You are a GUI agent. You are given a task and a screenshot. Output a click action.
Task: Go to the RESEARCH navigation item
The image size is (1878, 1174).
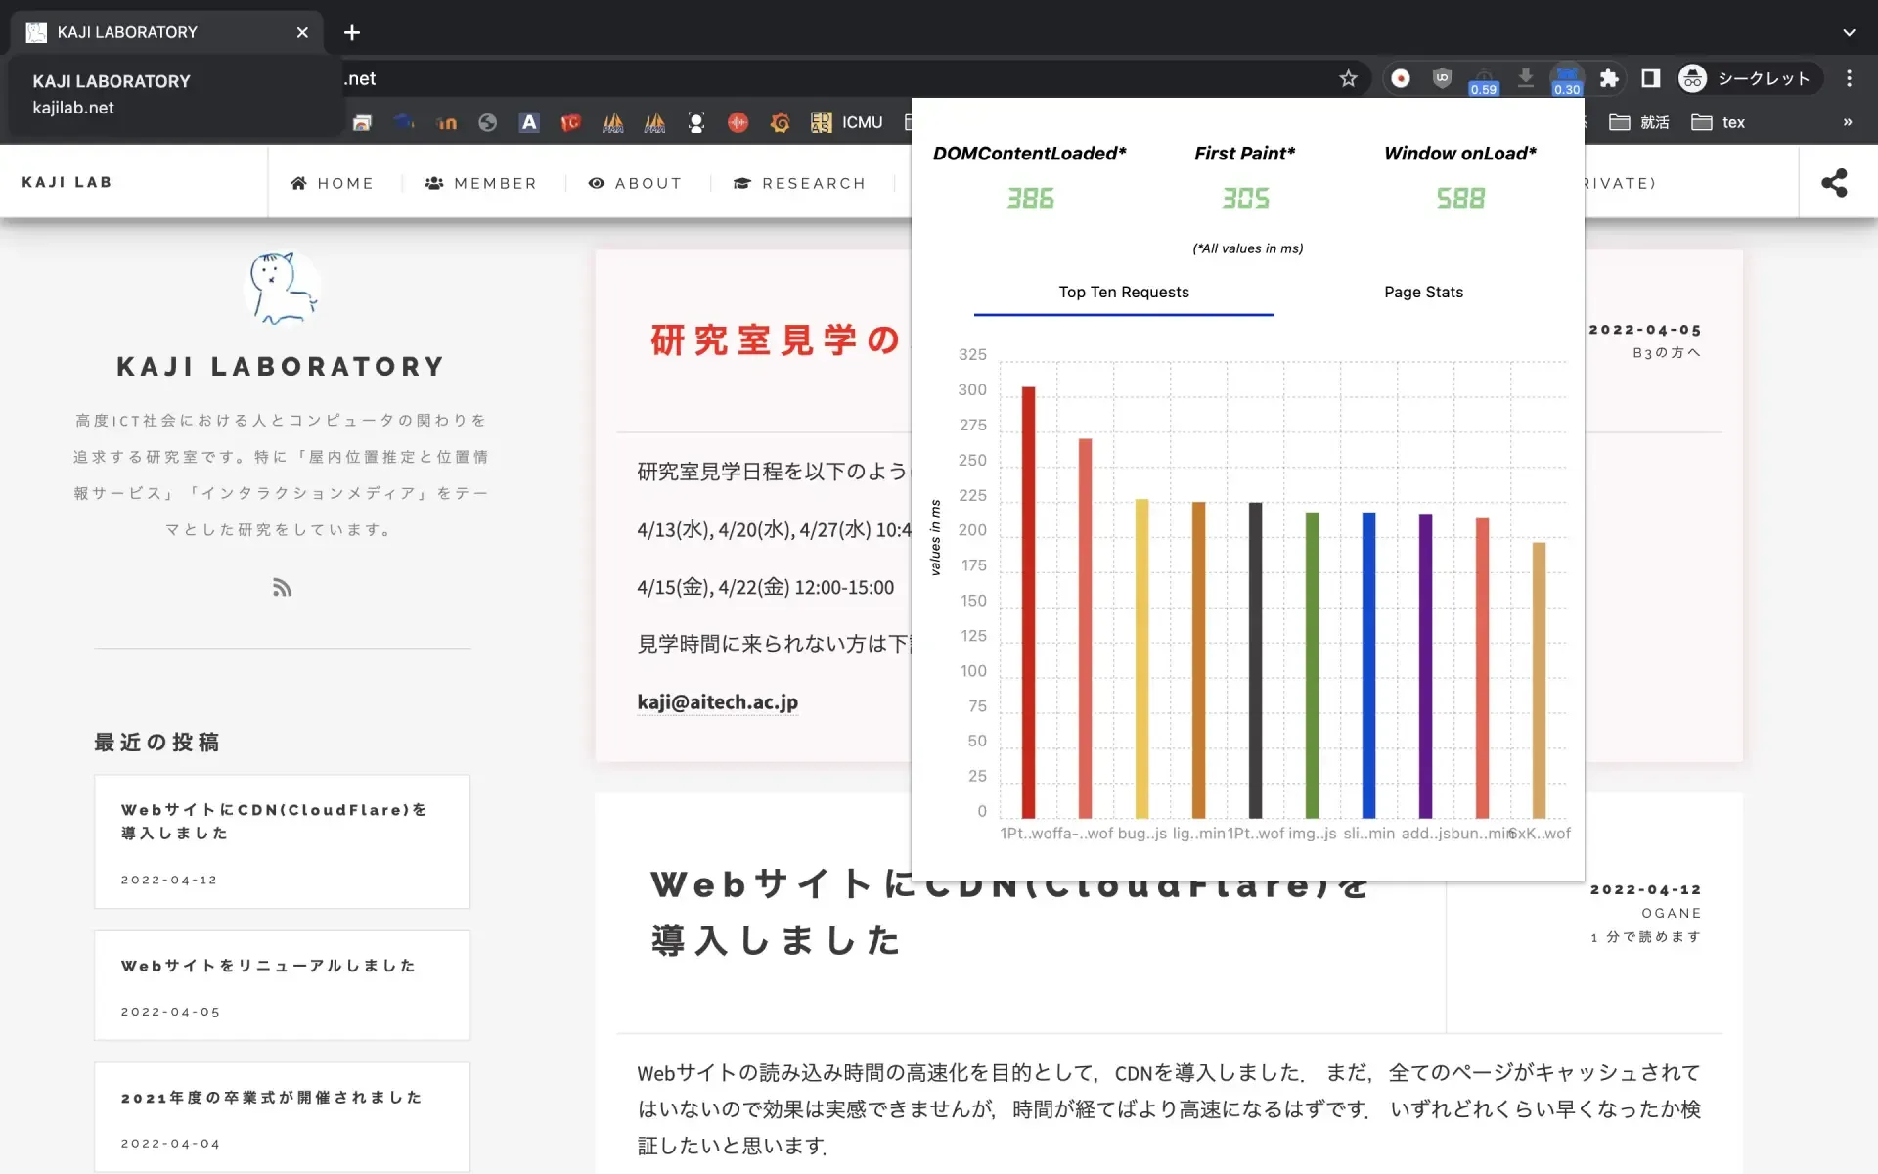(799, 183)
